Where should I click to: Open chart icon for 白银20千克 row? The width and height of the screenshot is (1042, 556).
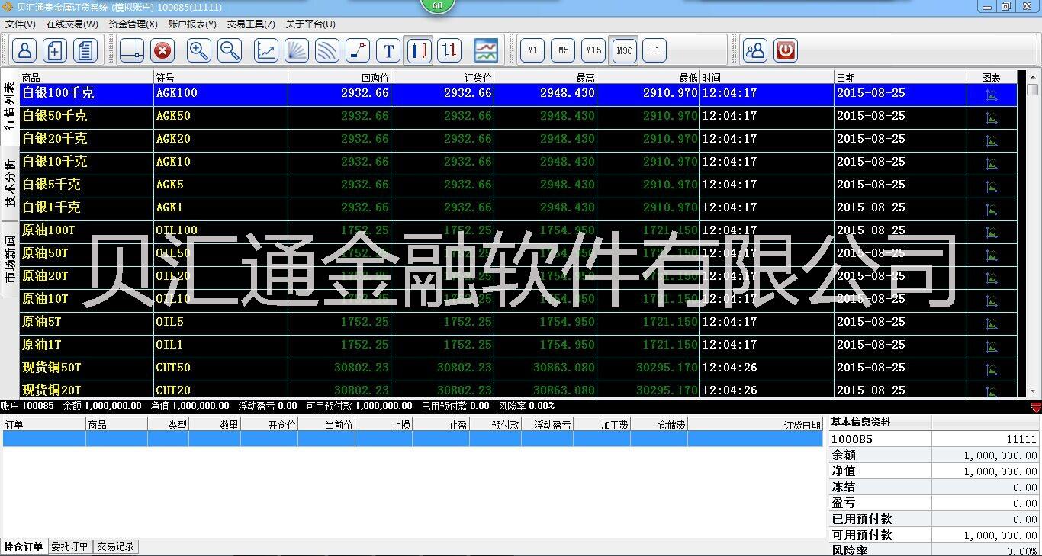[x=992, y=140]
